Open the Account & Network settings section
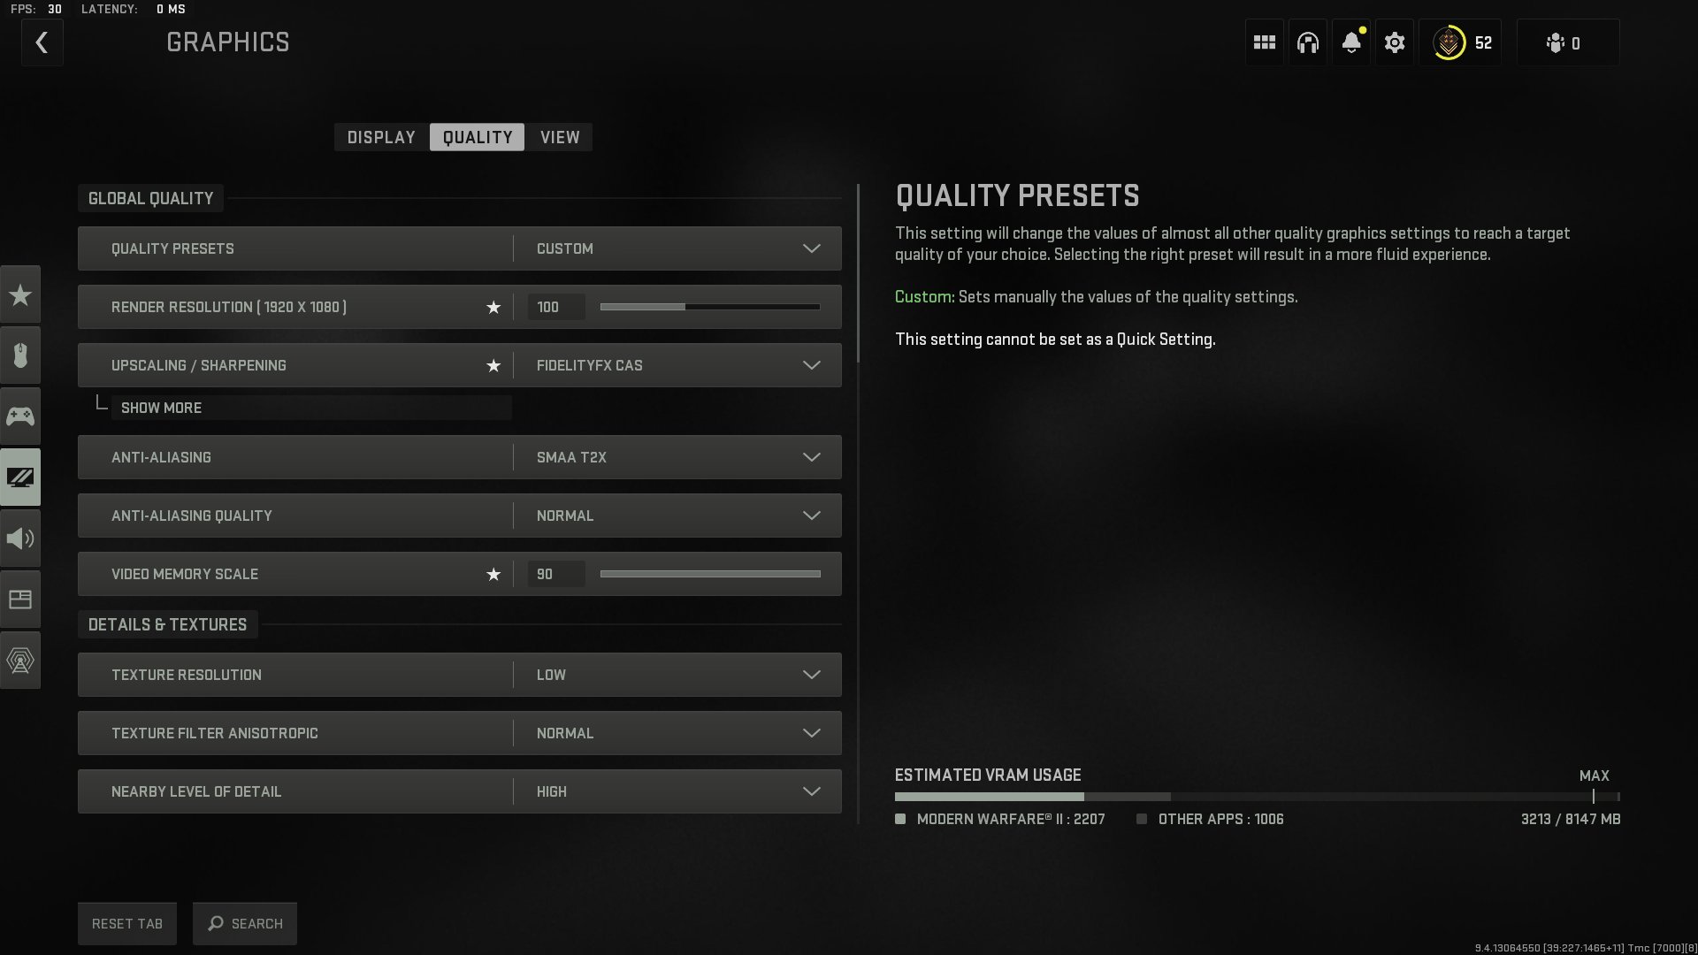 (x=20, y=660)
